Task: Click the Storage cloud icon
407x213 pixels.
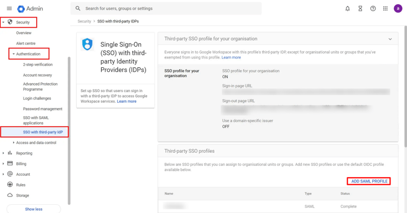Action: click(x=10, y=195)
